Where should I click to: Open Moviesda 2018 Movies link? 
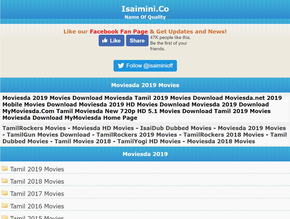(x=221, y=141)
